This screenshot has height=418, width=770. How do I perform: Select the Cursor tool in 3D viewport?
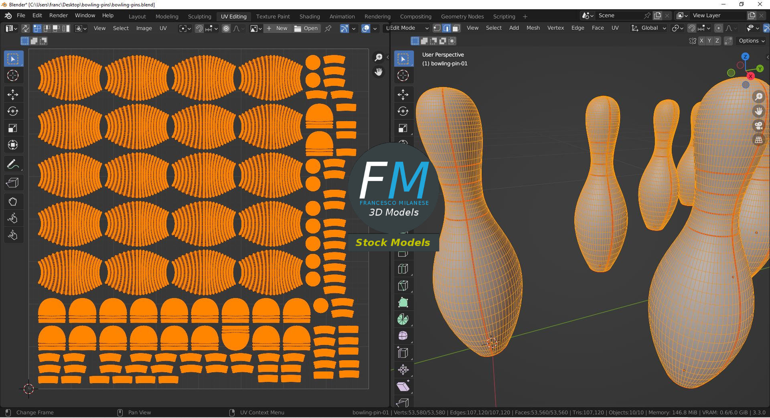click(x=403, y=75)
